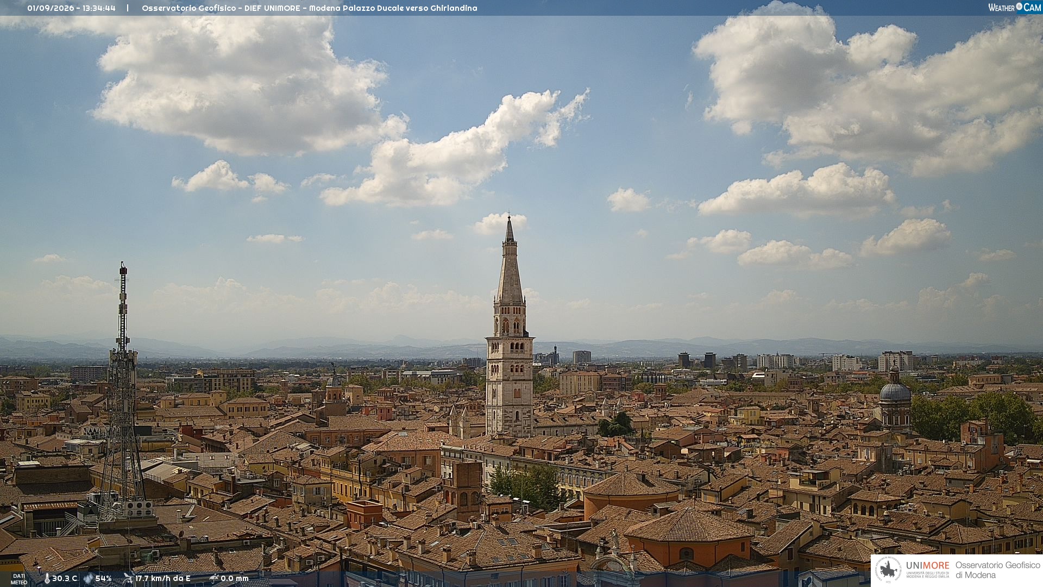This screenshot has height=587, width=1043.
Task: Click the thermometer temperature icon
Action: [x=47, y=578]
